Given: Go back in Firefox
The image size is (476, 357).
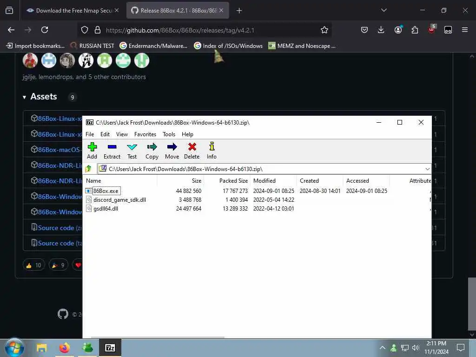Looking at the screenshot, I should (11, 30).
